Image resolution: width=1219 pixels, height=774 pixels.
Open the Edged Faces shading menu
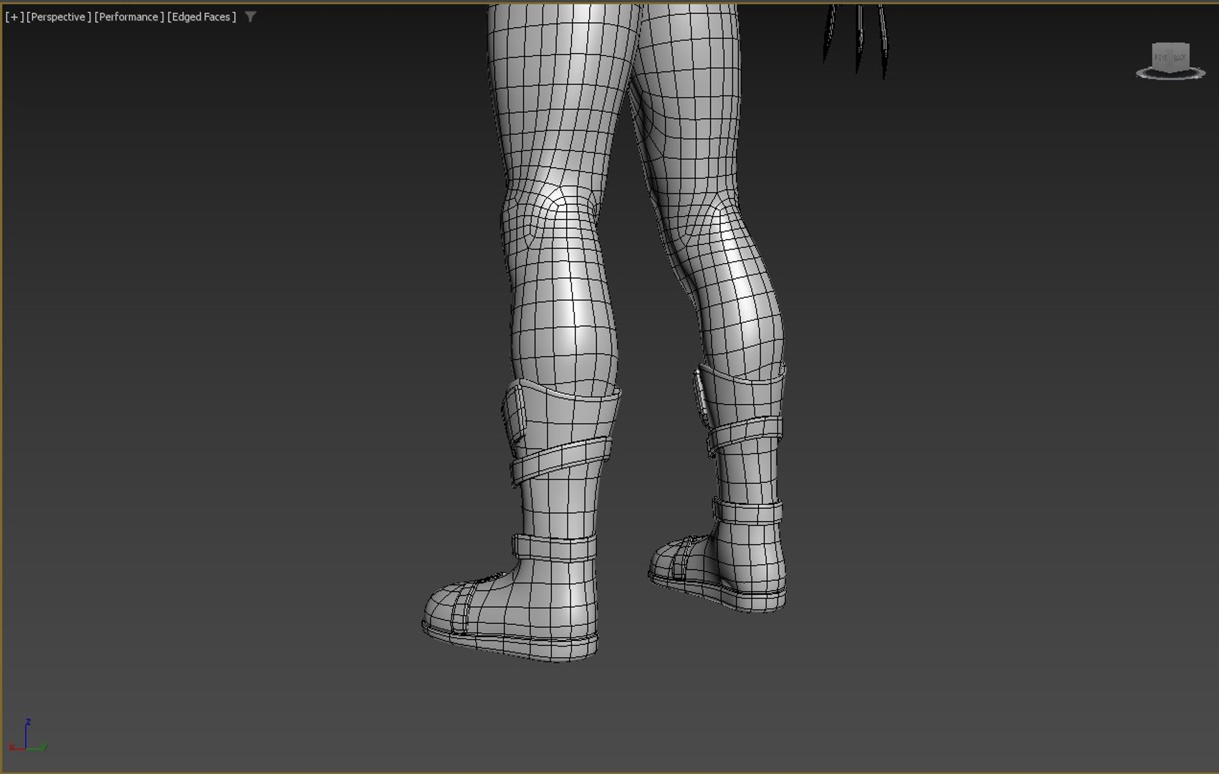[201, 16]
